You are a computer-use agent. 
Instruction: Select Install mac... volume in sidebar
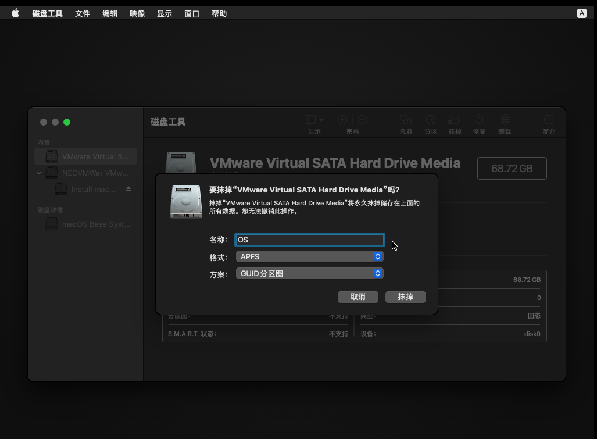(85, 189)
